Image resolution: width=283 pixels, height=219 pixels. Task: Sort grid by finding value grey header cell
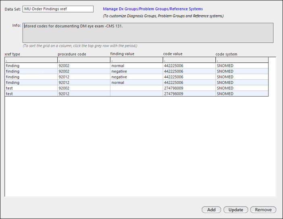coord(136,60)
